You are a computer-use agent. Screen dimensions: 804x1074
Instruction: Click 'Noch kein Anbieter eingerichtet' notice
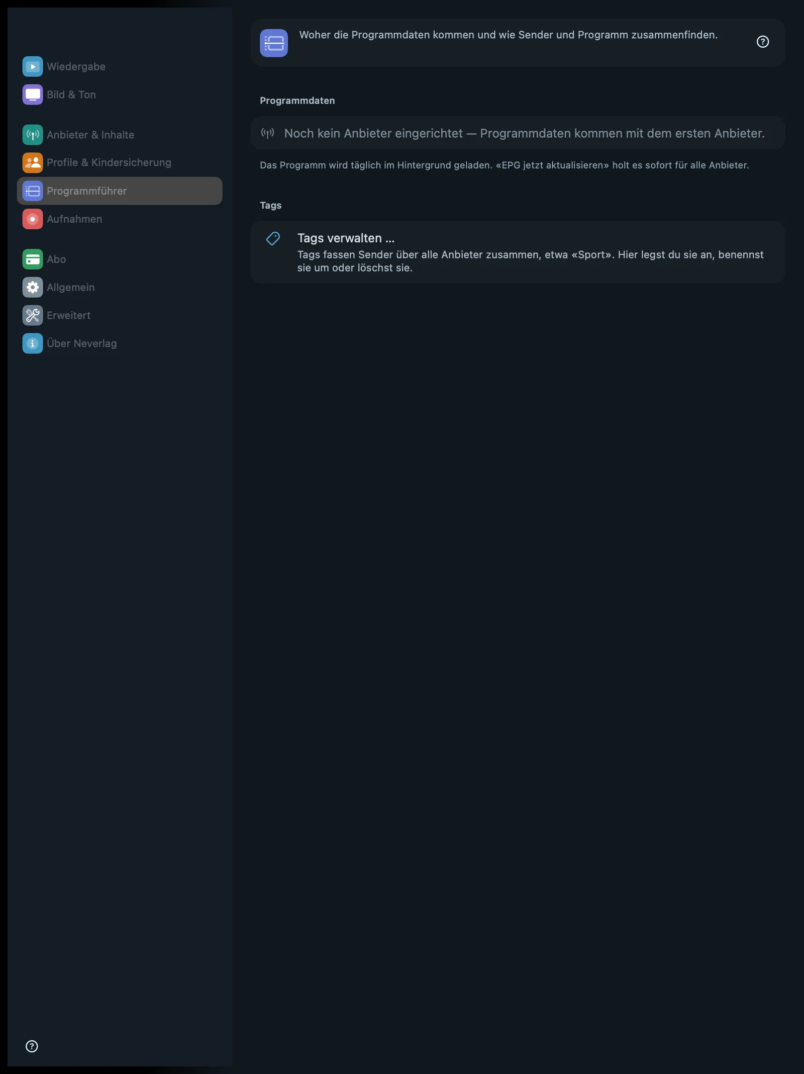(518, 133)
